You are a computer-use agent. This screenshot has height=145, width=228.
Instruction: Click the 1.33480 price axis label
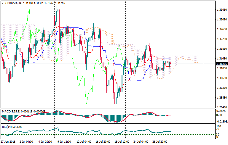click(x=221, y=10)
